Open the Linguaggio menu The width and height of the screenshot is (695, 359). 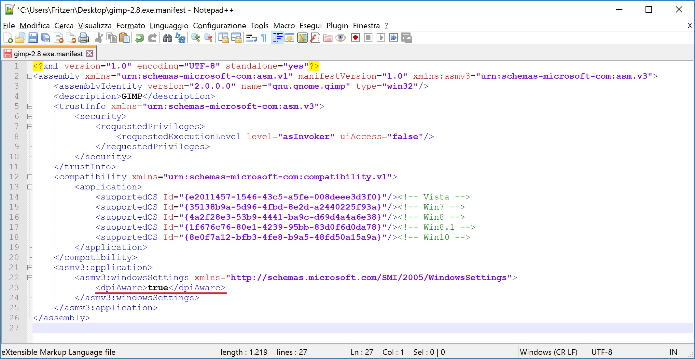(x=169, y=26)
